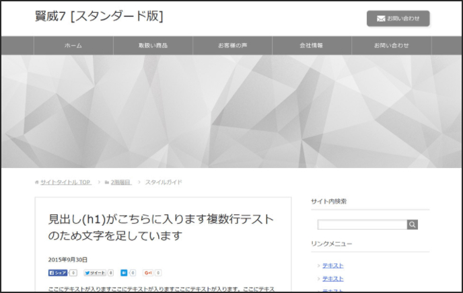463x293 pixels.
Task: Click the Hatena bookmark share icon
Action: click(124, 273)
